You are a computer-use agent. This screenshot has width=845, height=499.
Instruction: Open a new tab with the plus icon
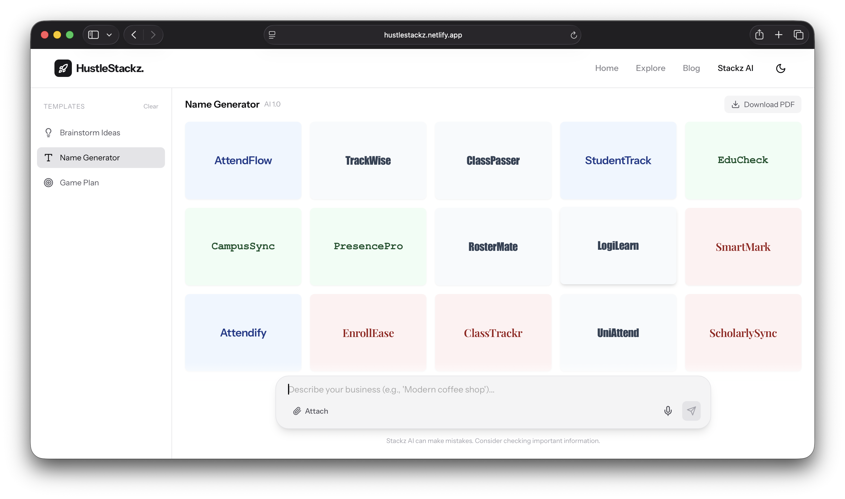tap(779, 35)
